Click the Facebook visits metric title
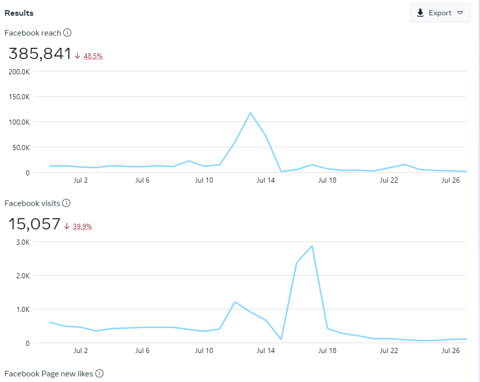Screen dimensions: 480x382 point(32,203)
